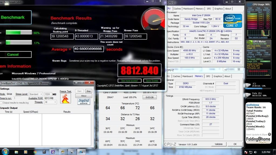Open the Stress Level Standard dropdown
Screen dimensions: 276x155
(36, 94)
